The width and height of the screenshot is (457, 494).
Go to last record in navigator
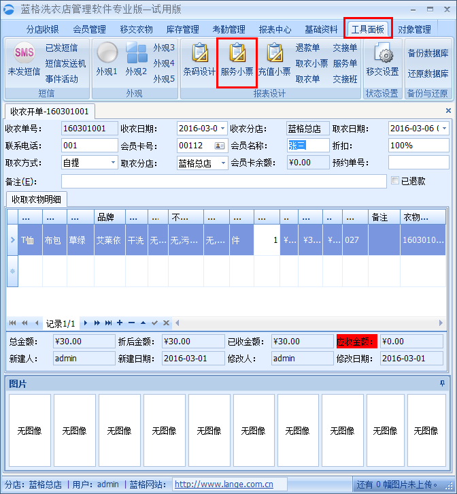point(108,323)
